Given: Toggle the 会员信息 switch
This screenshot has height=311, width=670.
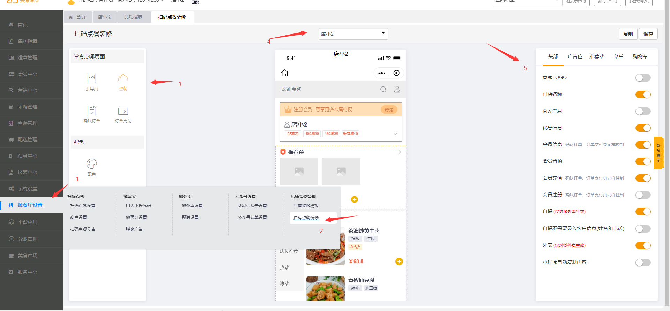Looking at the screenshot, I should pyautogui.click(x=643, y=145).
